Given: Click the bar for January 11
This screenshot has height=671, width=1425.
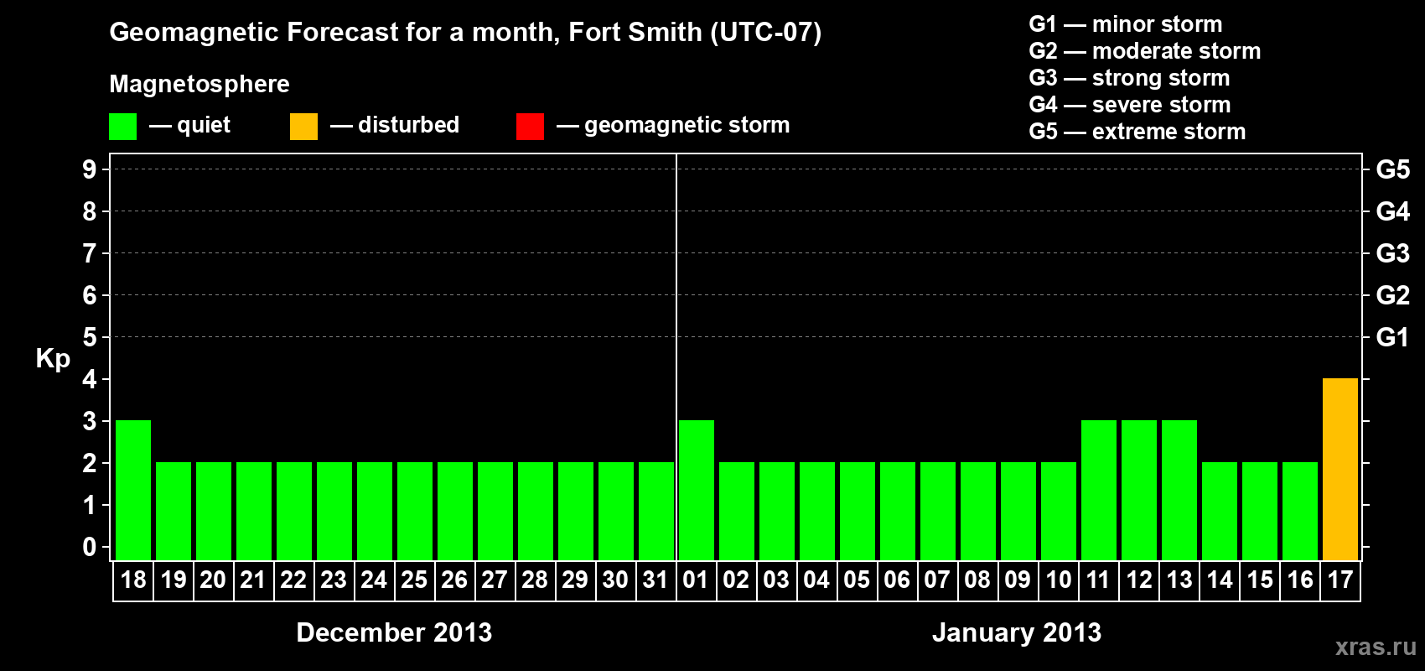Looking at the screenshot, I should tap(1099, 490).
